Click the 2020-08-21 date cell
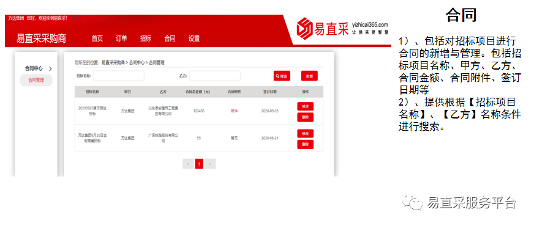Image resolution: width=534 pixels, height=226 pixels. pos(269,138)
